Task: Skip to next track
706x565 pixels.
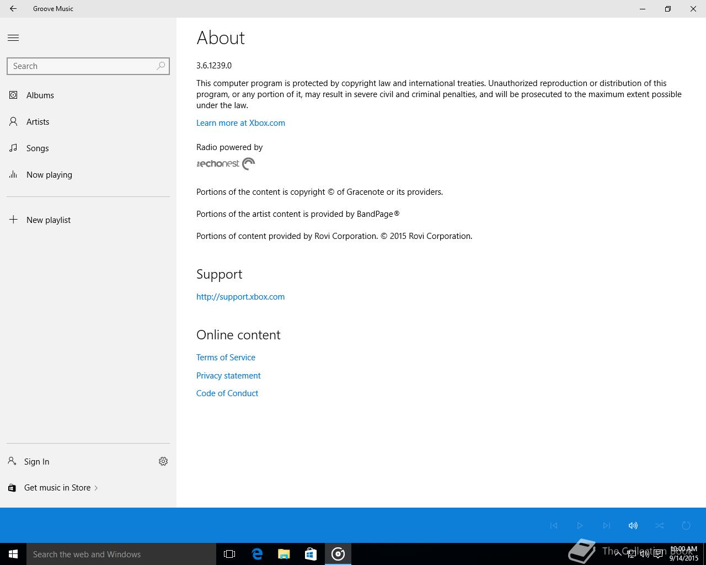Action: click(606, 525)
